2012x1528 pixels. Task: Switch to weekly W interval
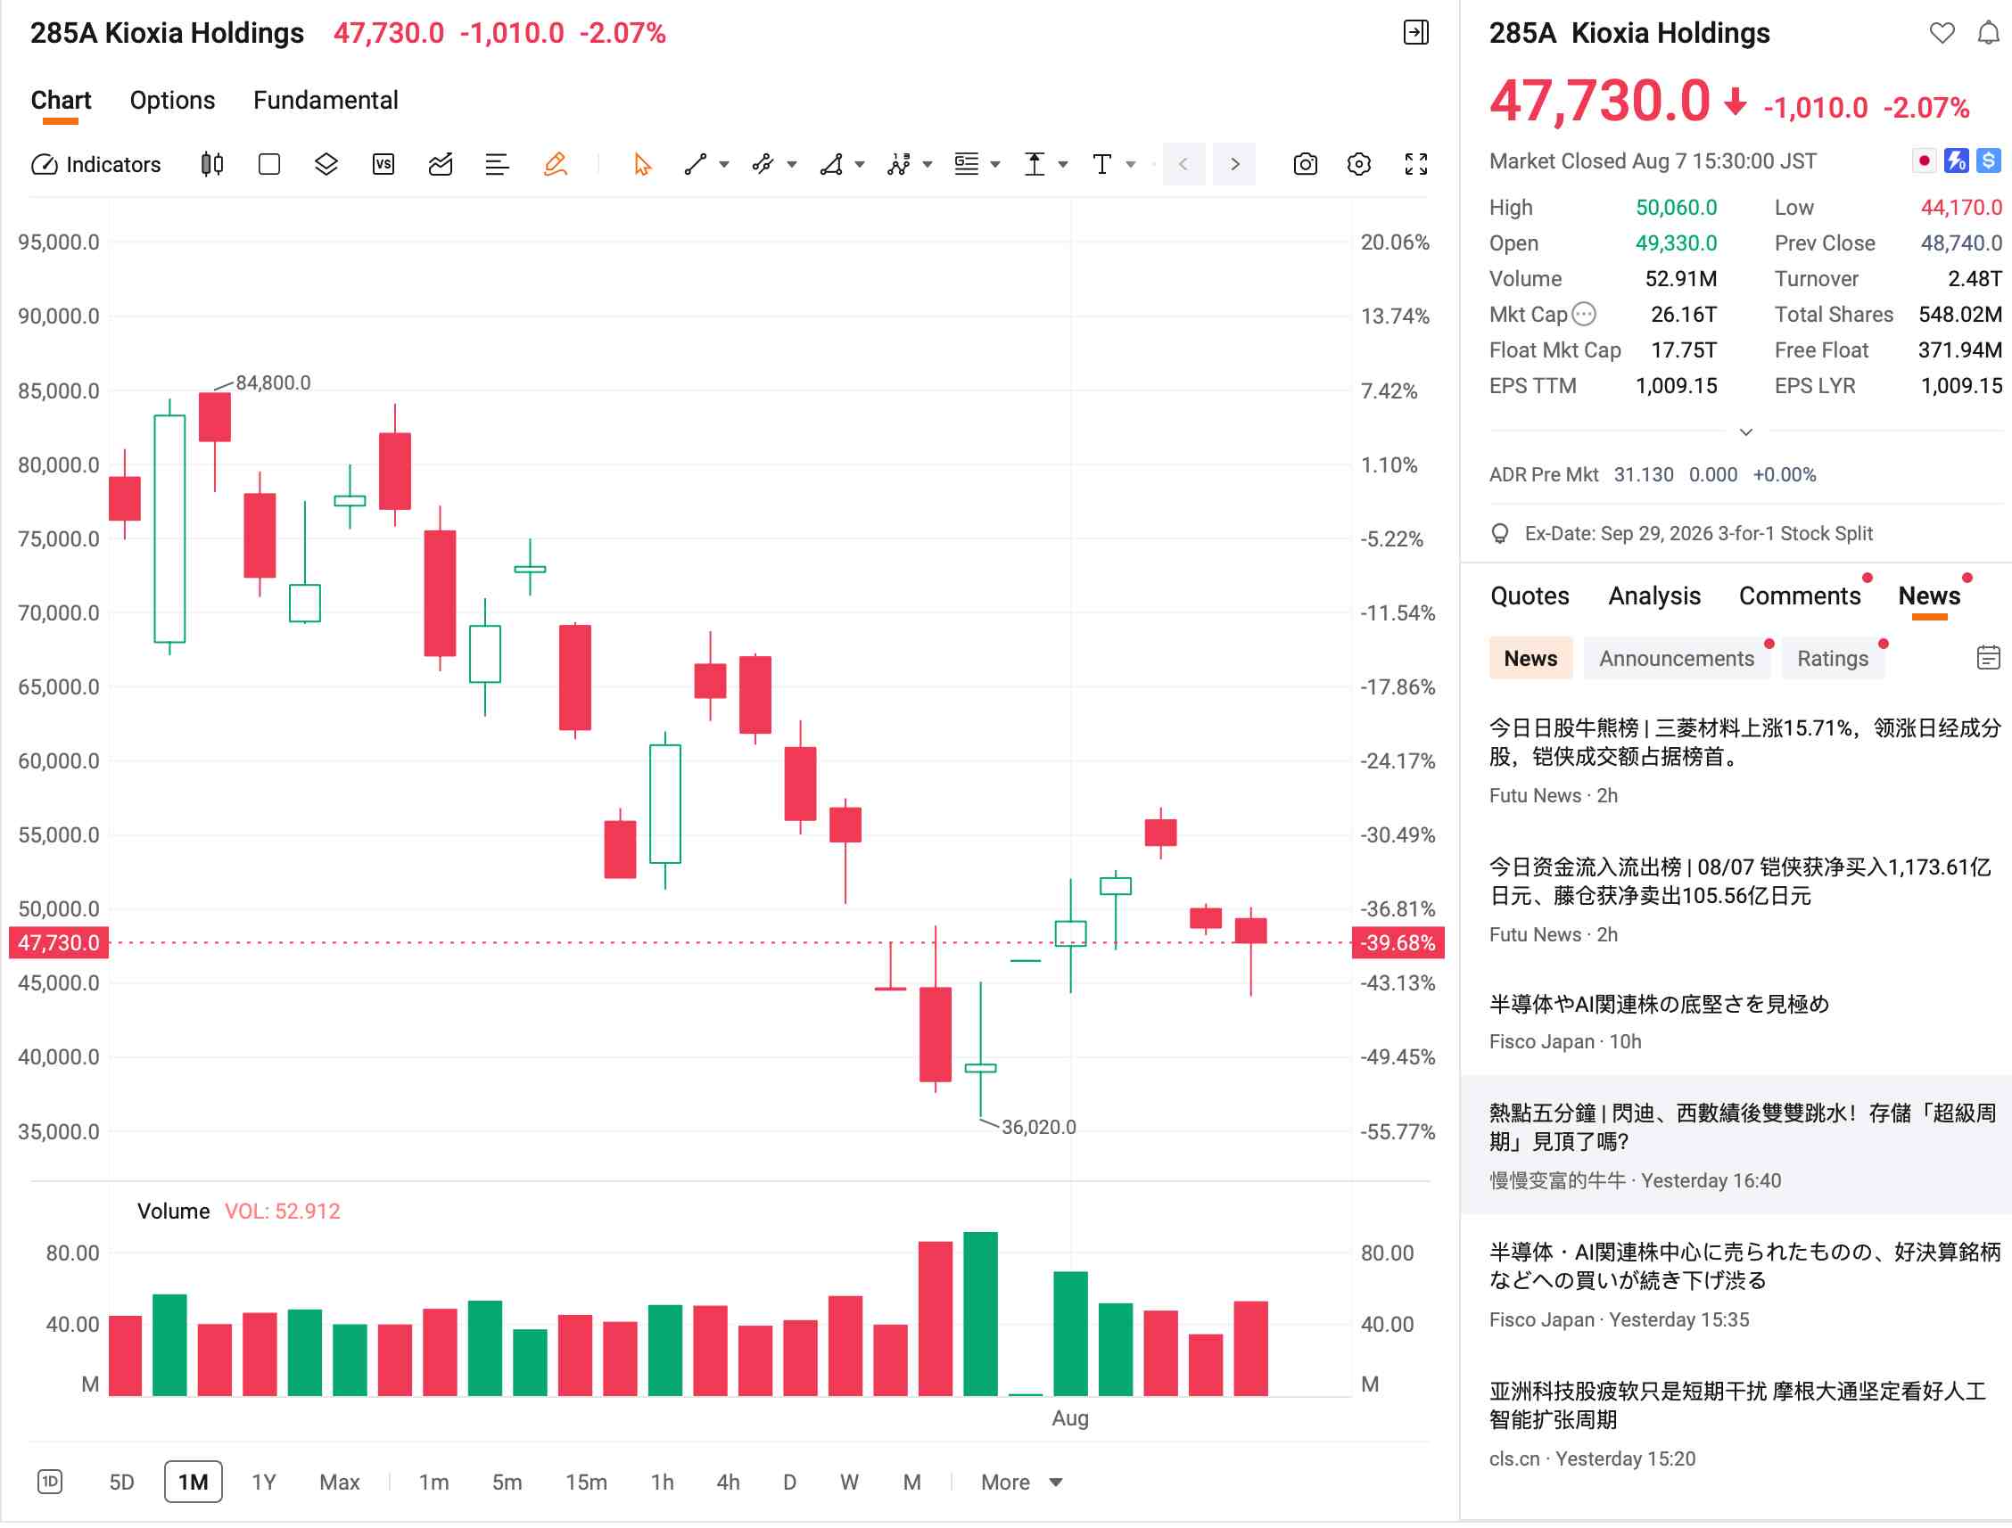click(849, 1484)
